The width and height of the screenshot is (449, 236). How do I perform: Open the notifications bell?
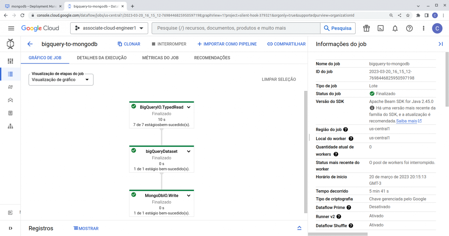(x=395, y=28)
